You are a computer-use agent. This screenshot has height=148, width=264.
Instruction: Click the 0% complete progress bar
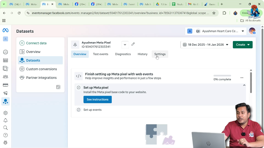[222, 76]
